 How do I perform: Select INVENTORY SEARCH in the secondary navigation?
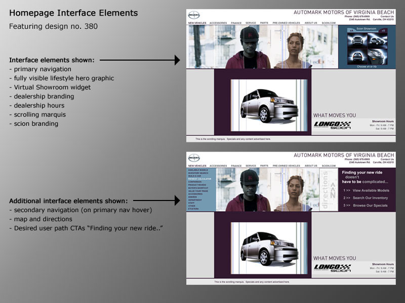click(x=198, y=173)
